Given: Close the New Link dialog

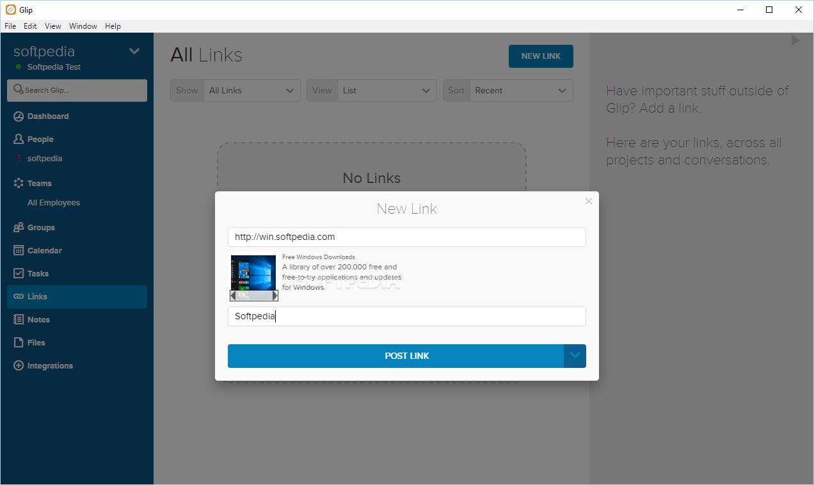Looking at the screenshot, I should 589,201.
